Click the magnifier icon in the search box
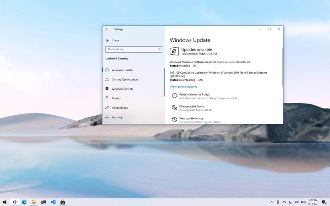This screenshot has height=206, width=330. 159,49
